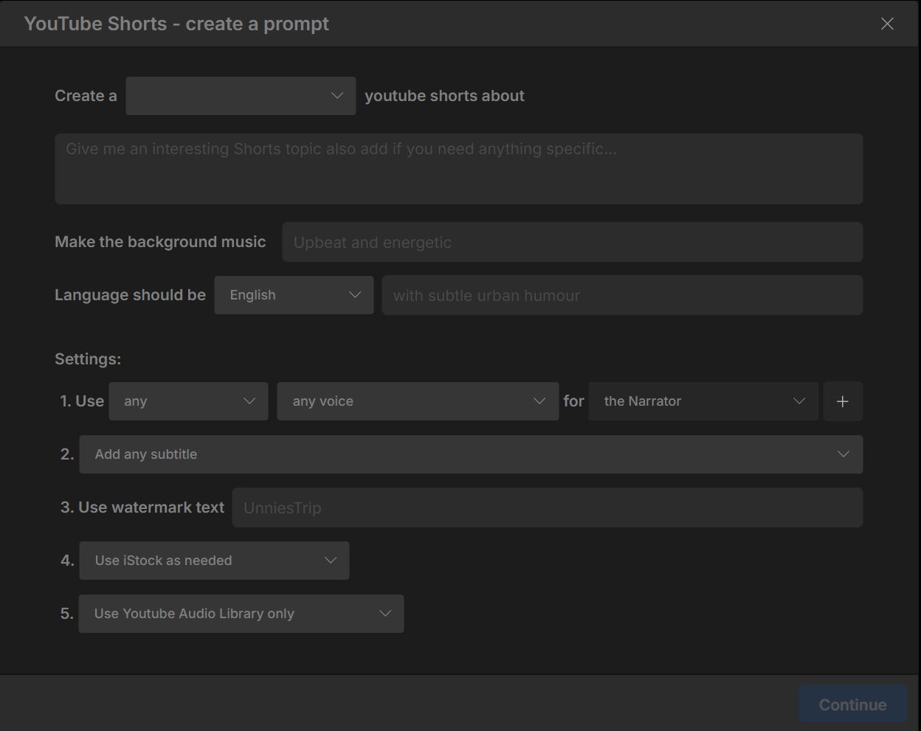
Task: Click the dialog title 'YouTube Shorts - create a prompt'
Action: (176, 24)
